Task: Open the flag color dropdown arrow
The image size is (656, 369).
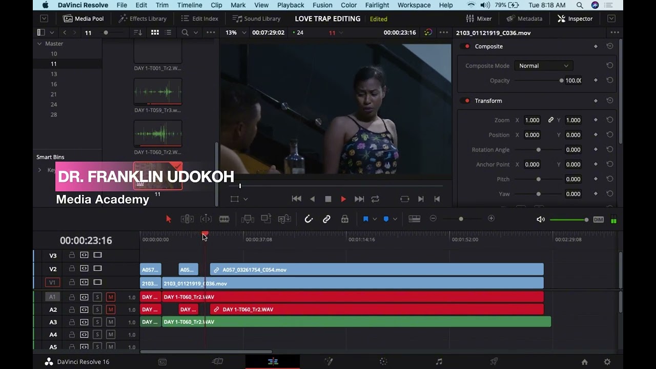Action: (x=375, y=219)
